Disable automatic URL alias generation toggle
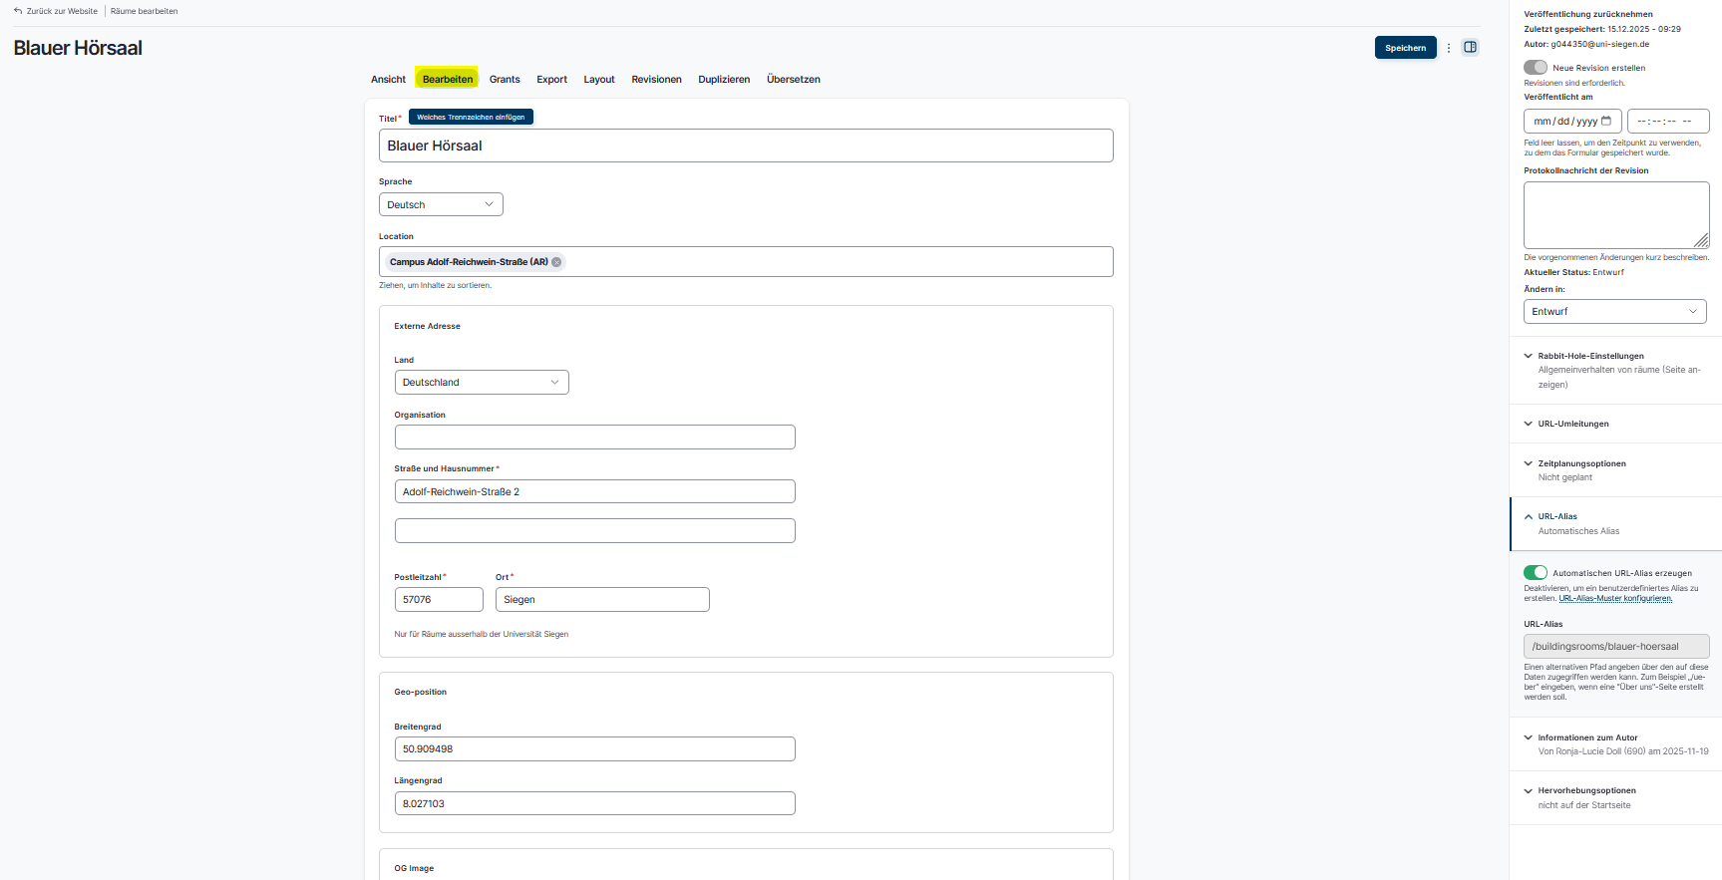The width and height of the screenshot is (1722, 880). [x=1535, y=573]
